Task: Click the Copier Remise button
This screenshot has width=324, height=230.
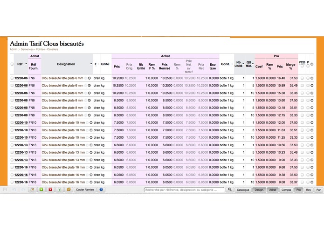Action: [x=85, y=189]
